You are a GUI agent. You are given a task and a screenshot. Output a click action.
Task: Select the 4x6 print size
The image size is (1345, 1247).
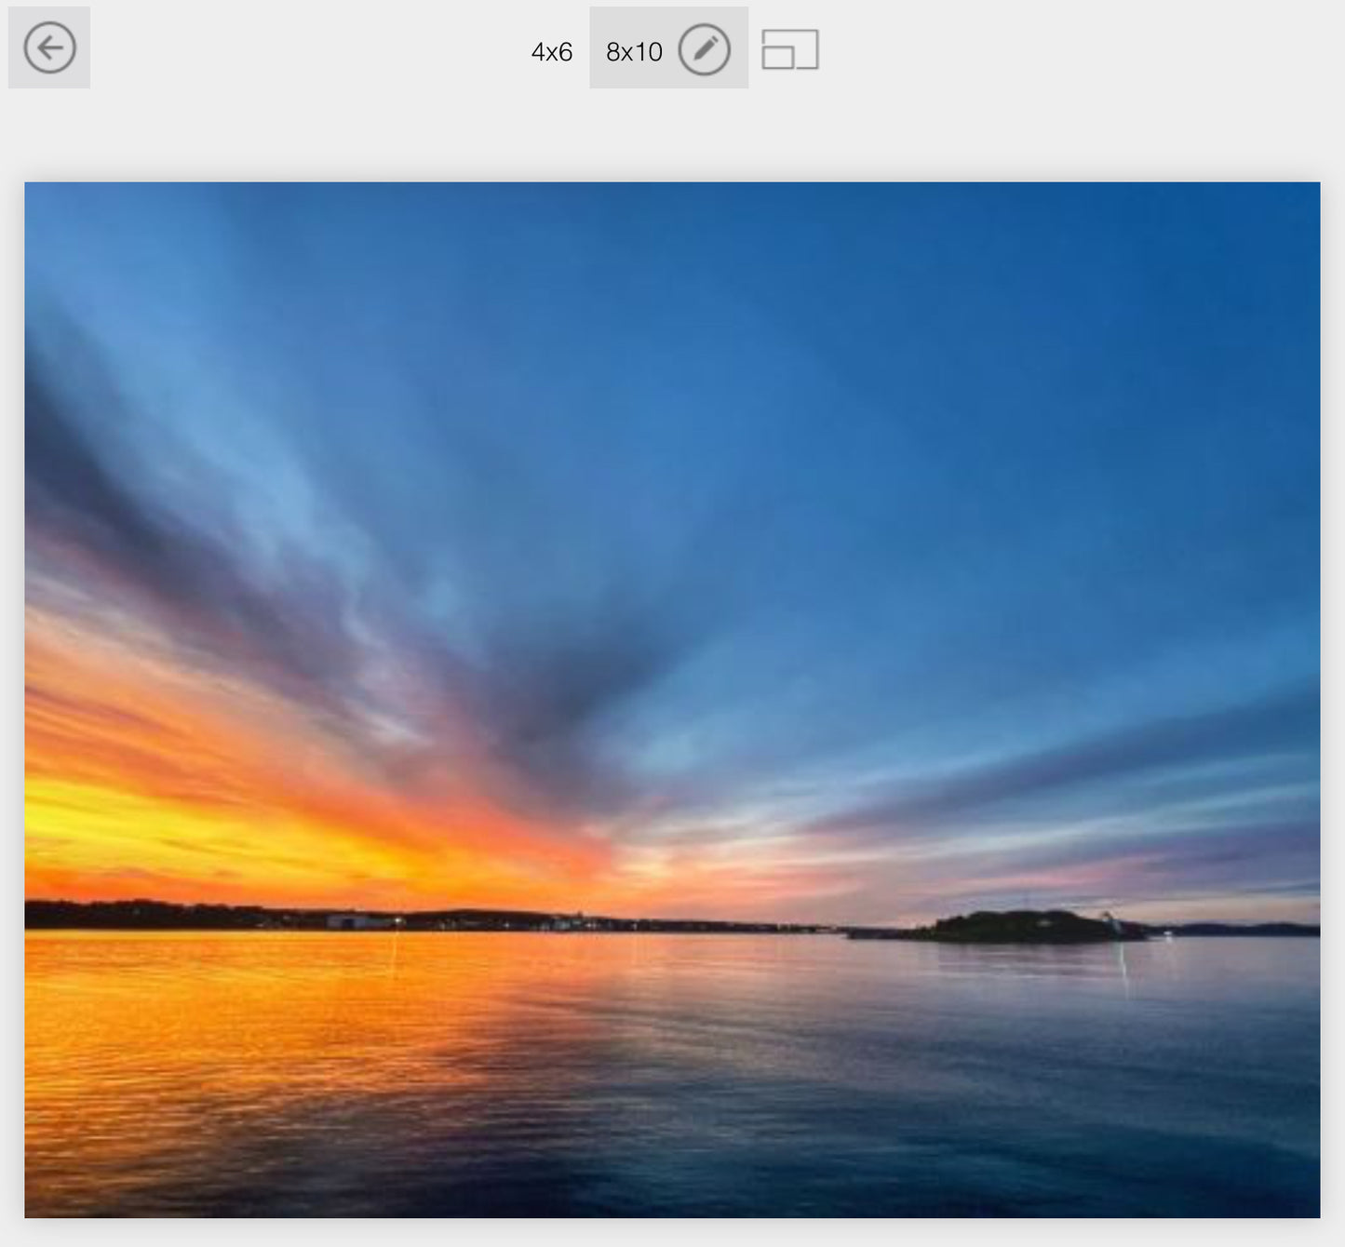(551, 51)
